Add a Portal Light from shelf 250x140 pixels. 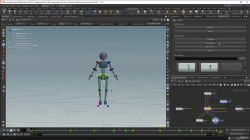(211, 12)
